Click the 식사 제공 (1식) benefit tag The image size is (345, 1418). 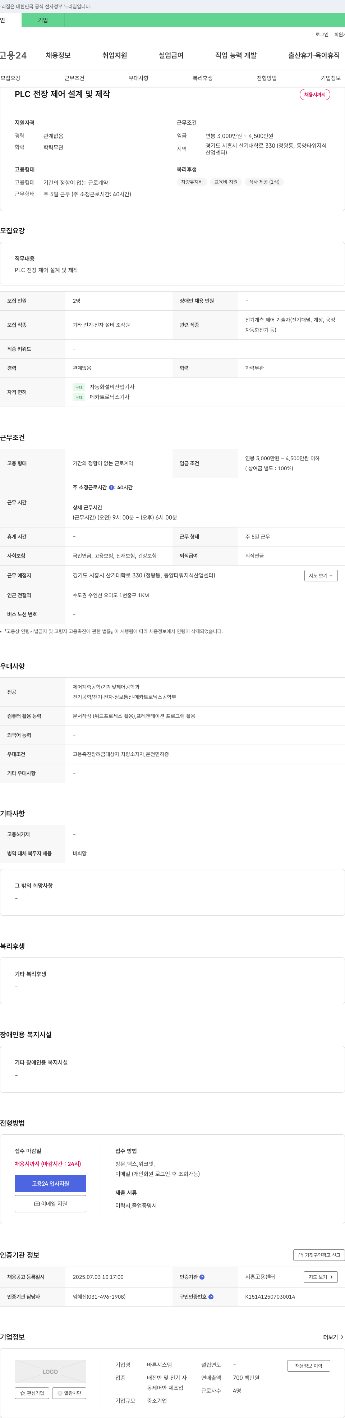264,182
